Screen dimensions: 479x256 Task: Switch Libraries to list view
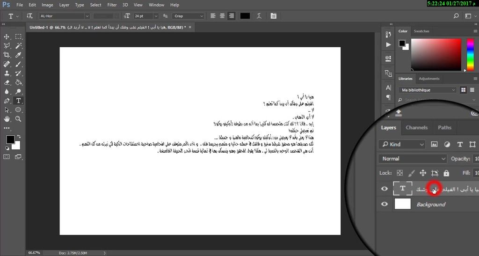[472, 90]
